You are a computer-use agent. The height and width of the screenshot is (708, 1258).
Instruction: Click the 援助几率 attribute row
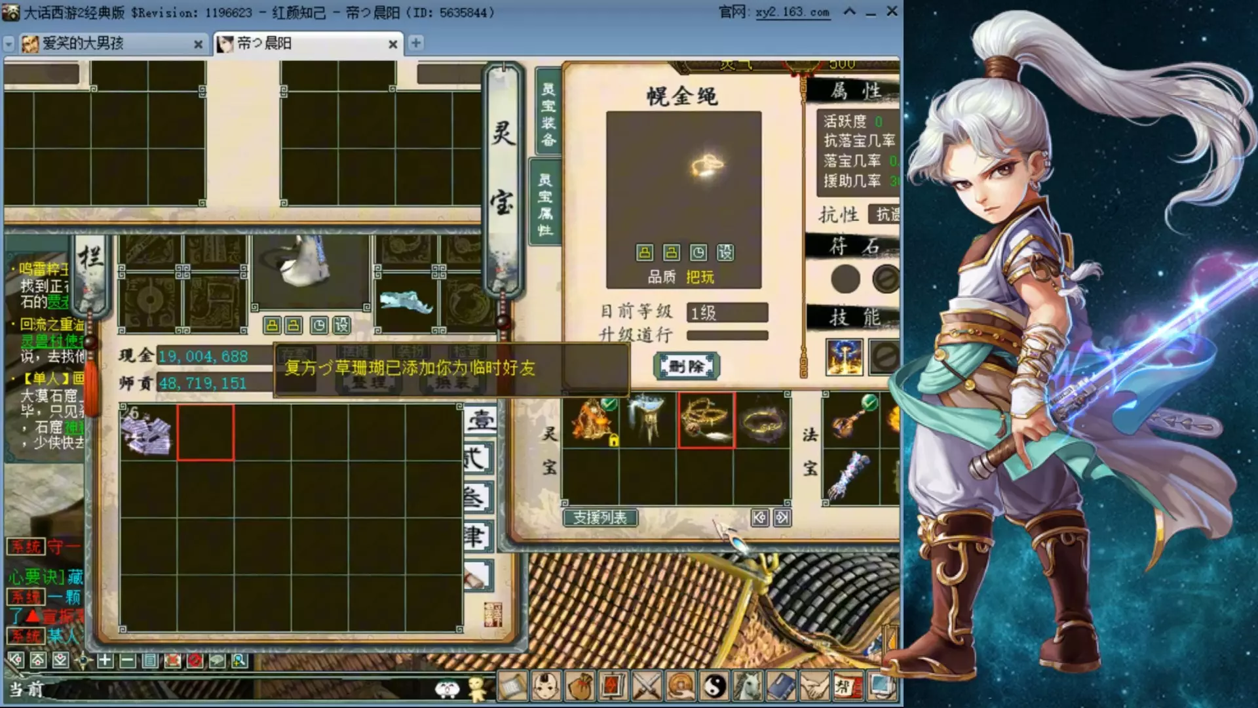point(860,180)
